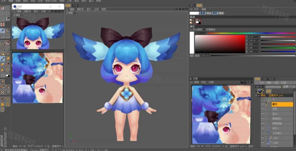Screen dimensions: 296x151
Task: Click the rightmost button in color panel mode row
Action: pyautogui.click(x=221, y=13)
